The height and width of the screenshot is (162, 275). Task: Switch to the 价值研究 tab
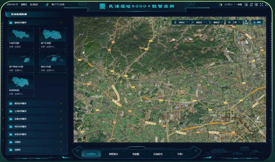click(158, 154)
